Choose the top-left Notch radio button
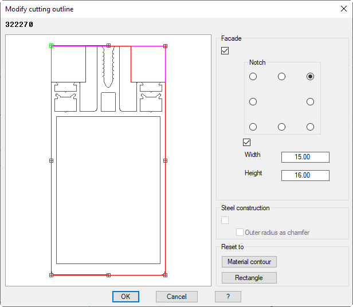The image size is (353, 307). (253, 77)
